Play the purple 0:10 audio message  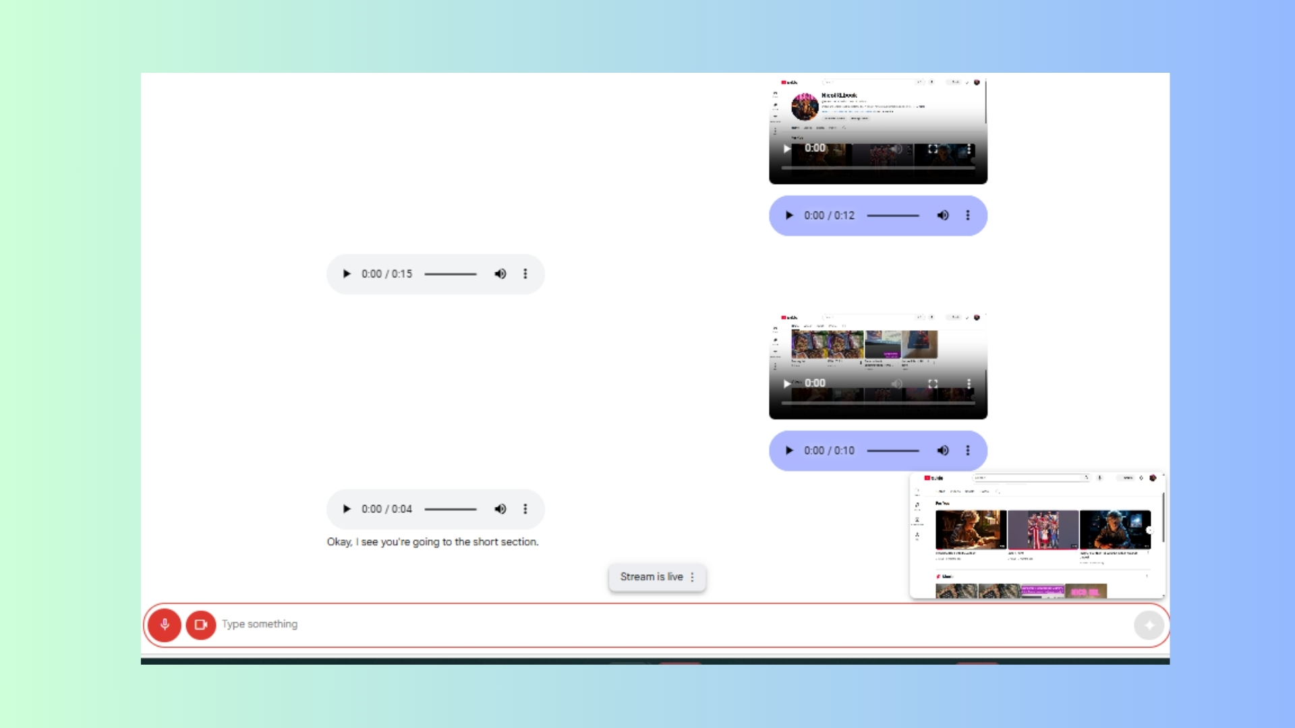click(x=789, y=450)
